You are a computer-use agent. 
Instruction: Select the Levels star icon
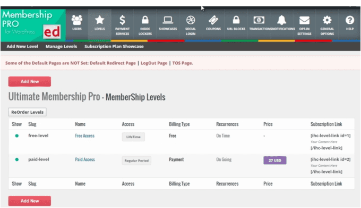(99, 20)
